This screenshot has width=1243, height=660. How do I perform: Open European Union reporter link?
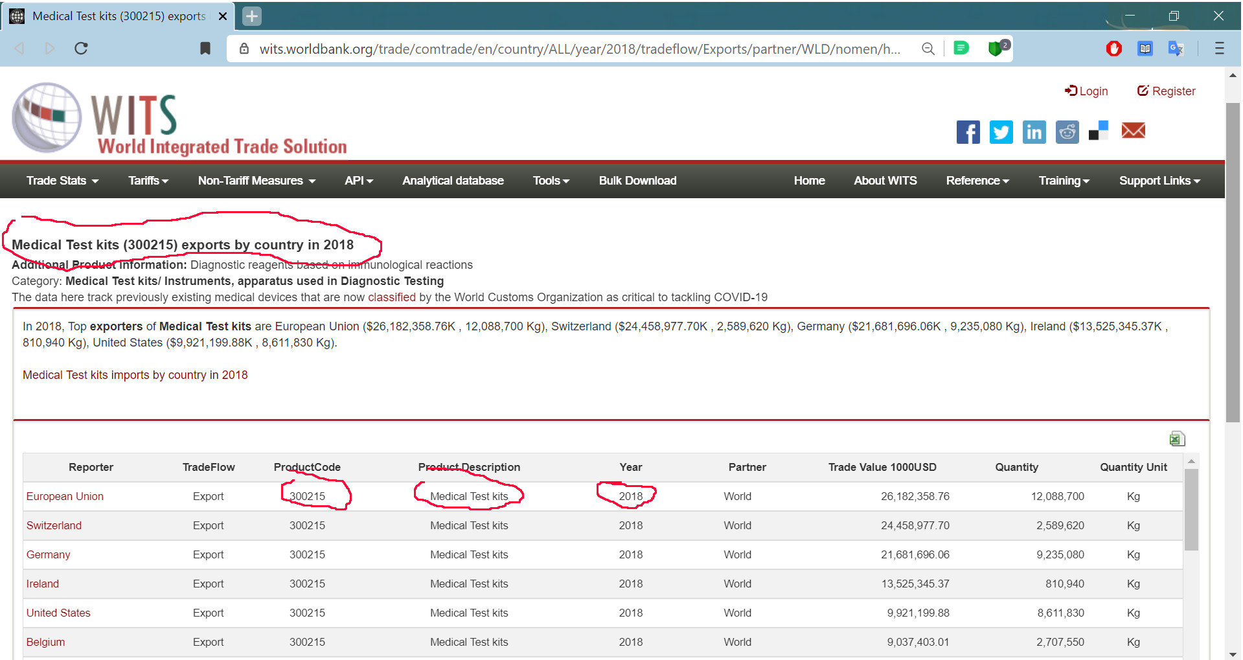65,496
